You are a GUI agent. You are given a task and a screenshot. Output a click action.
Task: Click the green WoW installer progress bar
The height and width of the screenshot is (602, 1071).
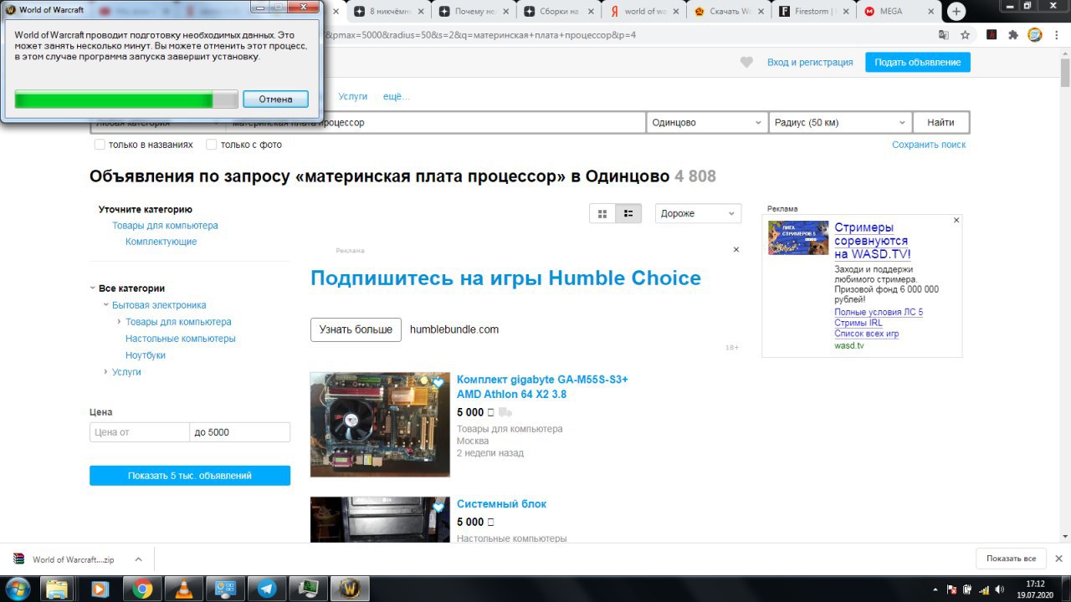[x=126, y=100]
